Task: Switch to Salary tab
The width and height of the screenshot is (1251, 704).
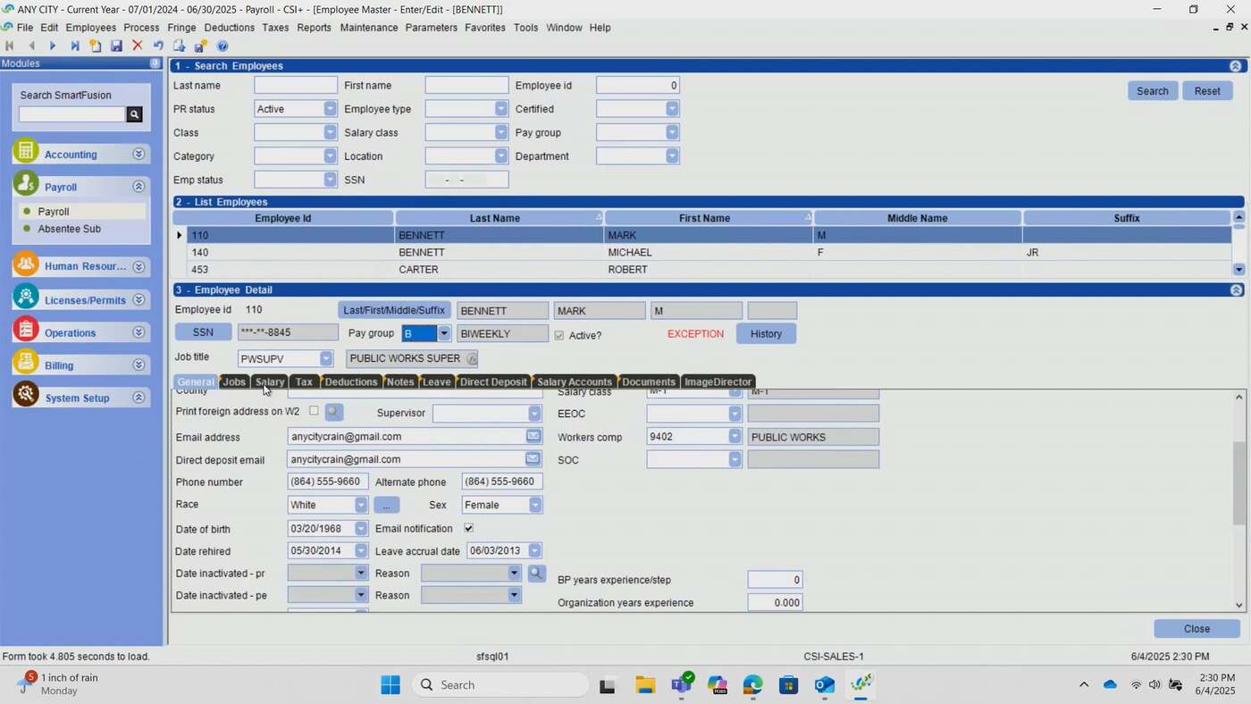Action: (x=270, y=381)
